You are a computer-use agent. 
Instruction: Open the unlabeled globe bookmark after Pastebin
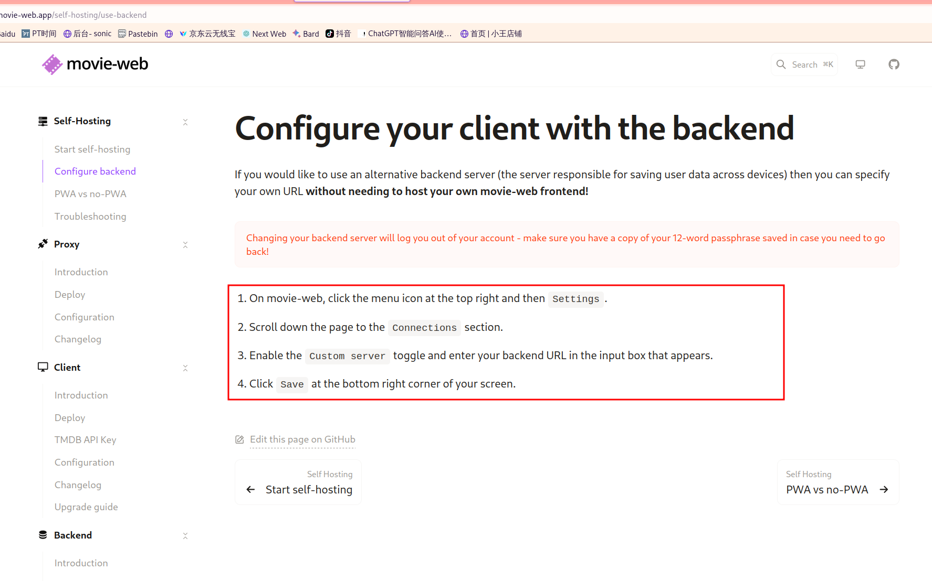(169, 34)
